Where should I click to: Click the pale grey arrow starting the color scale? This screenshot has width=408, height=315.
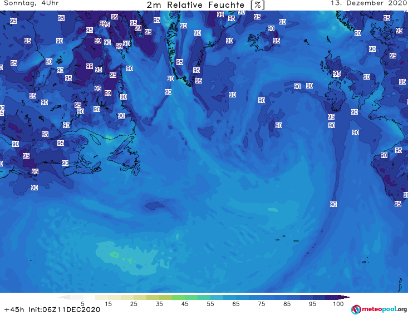[64, 297]
